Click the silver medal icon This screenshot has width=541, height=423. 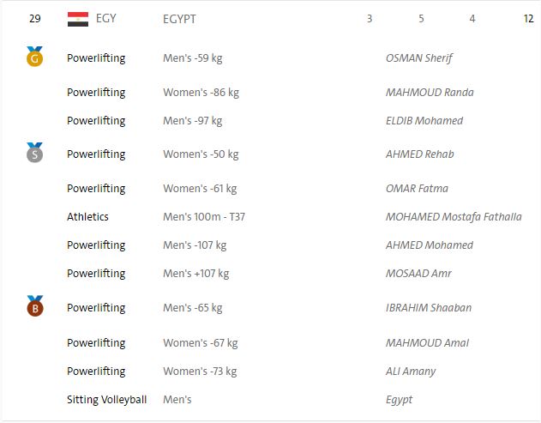pos(34,154)
